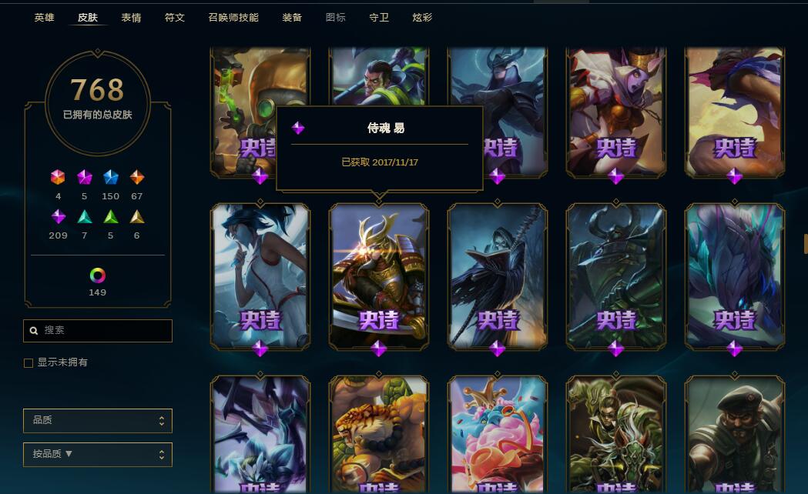Image resolution: width=808 pixels, height=494 pixels.
Task: Click the Ultimate tier gem above count 4
Action: tap(58, 177)
